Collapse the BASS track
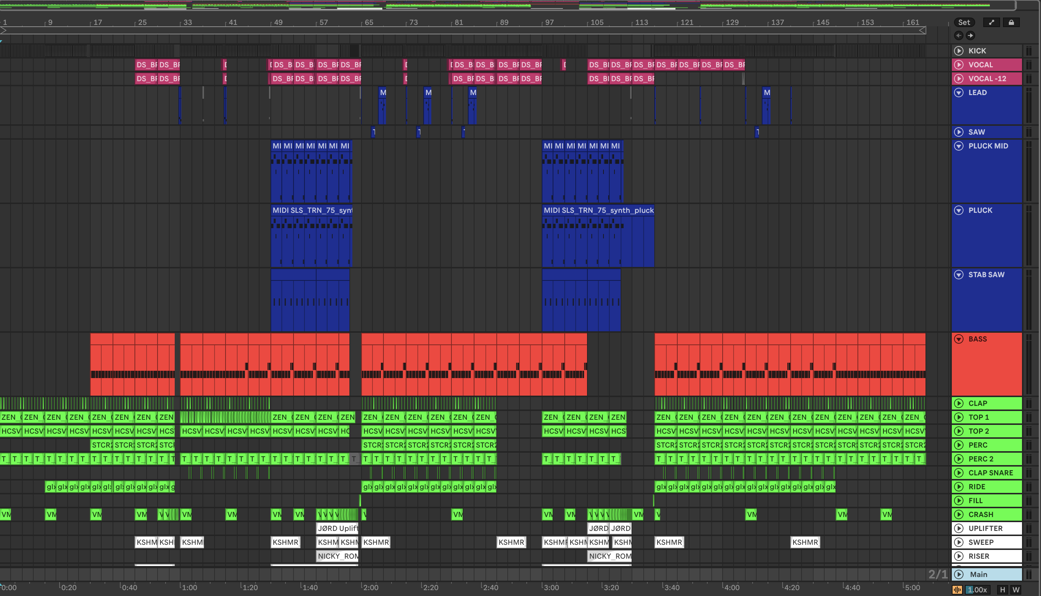Screen dimensions: 1041x596 959,339
